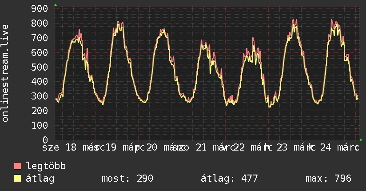Click the 800 y-axis label
Image resolution: width=366 pixels, height=191 pixels.
pos(40,23)
